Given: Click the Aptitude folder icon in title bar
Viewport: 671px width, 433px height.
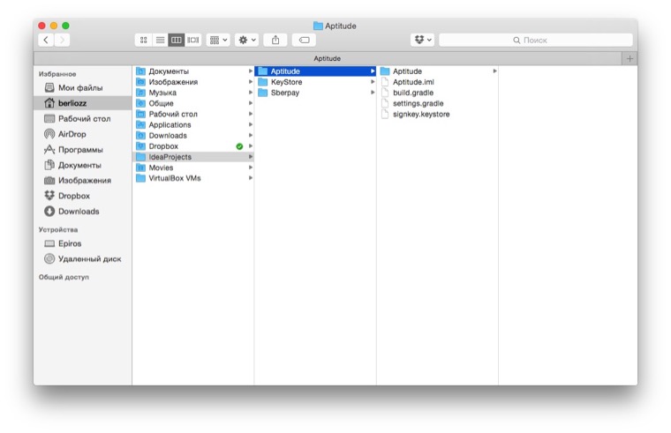Looking at the screenshot, I should click(x=318, y=26).
